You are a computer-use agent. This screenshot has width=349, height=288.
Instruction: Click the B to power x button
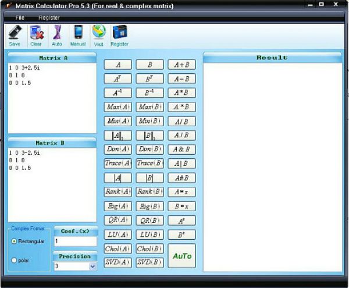pyautogui.click(x=182, y=234)
